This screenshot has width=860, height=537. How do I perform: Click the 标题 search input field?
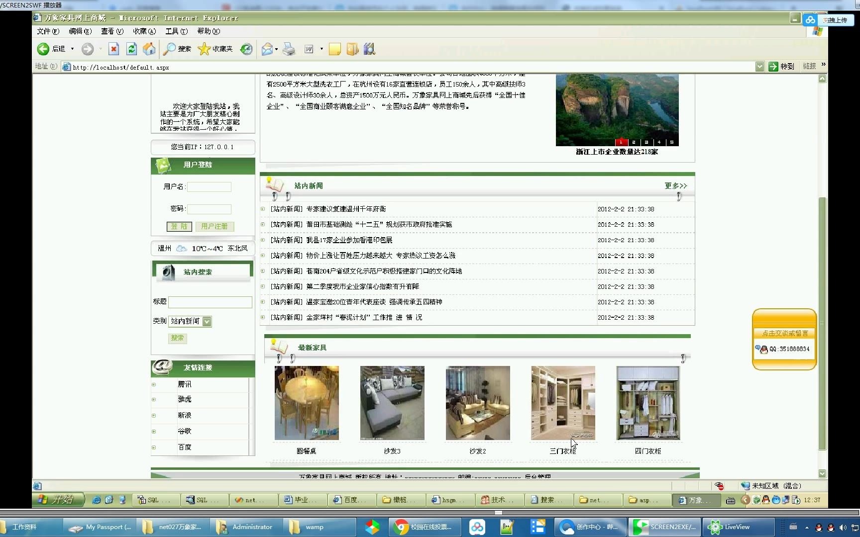(x=210, y=302)
